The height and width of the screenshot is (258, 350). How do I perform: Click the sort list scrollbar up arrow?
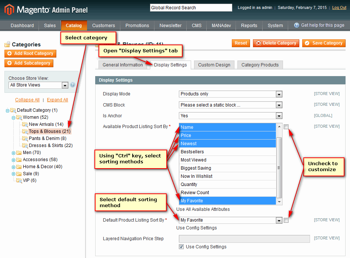coord(279,127)
